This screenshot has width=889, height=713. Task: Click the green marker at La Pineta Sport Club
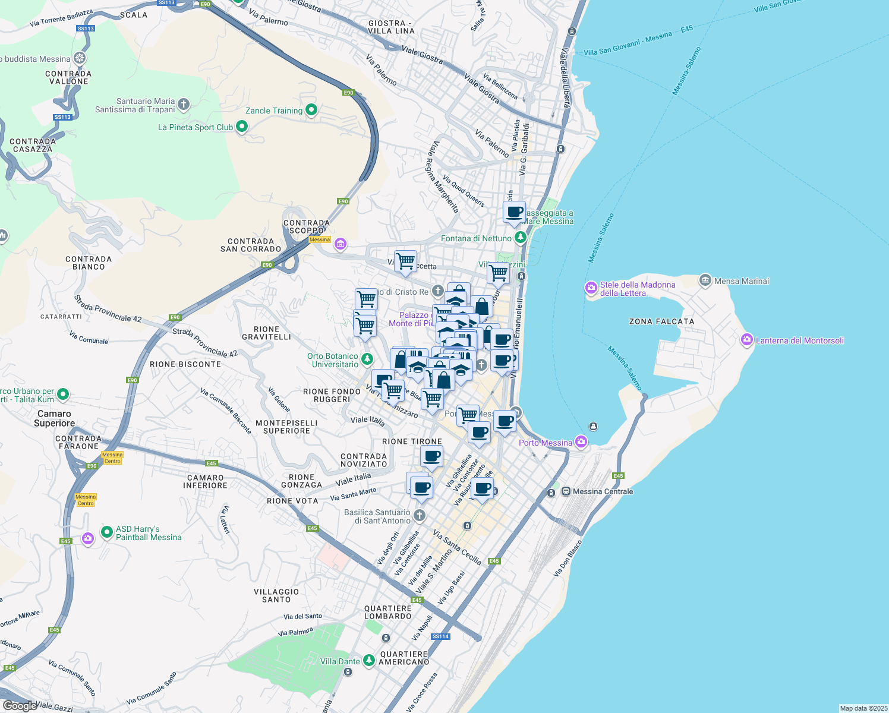point(242,127)
